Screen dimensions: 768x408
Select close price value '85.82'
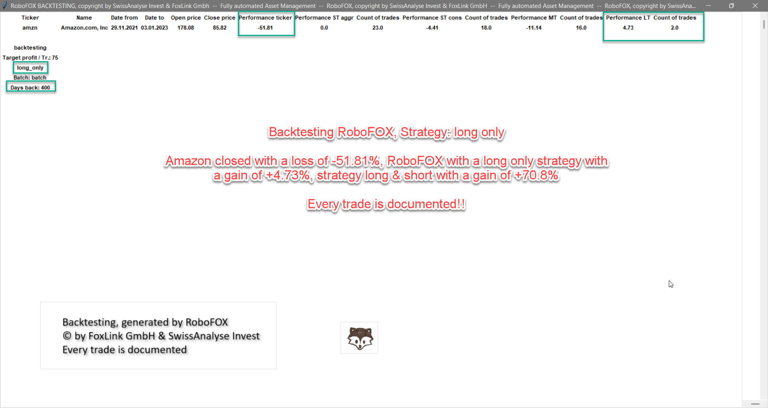(220, 28)
